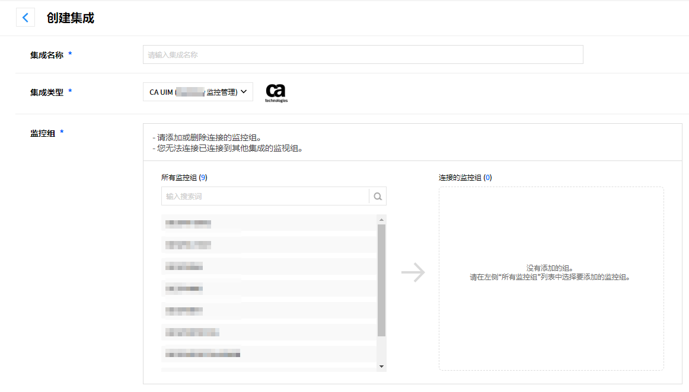
Task: Open the 集成类型 CA UIM dropdown
Action: [197, 92]
